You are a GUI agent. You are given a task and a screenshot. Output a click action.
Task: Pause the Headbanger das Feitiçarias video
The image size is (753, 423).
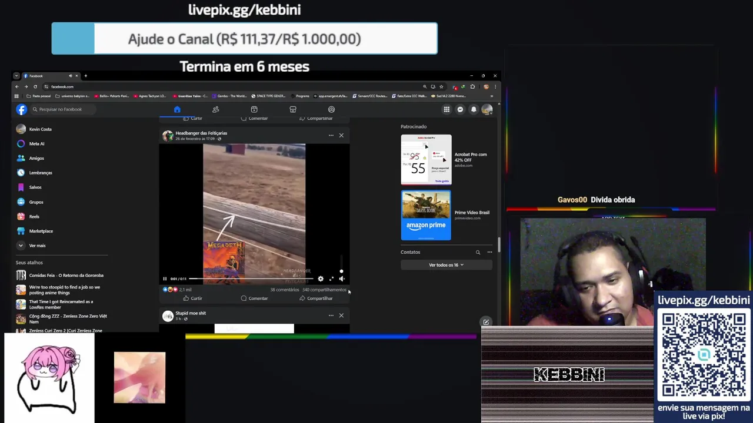[165, 278]
